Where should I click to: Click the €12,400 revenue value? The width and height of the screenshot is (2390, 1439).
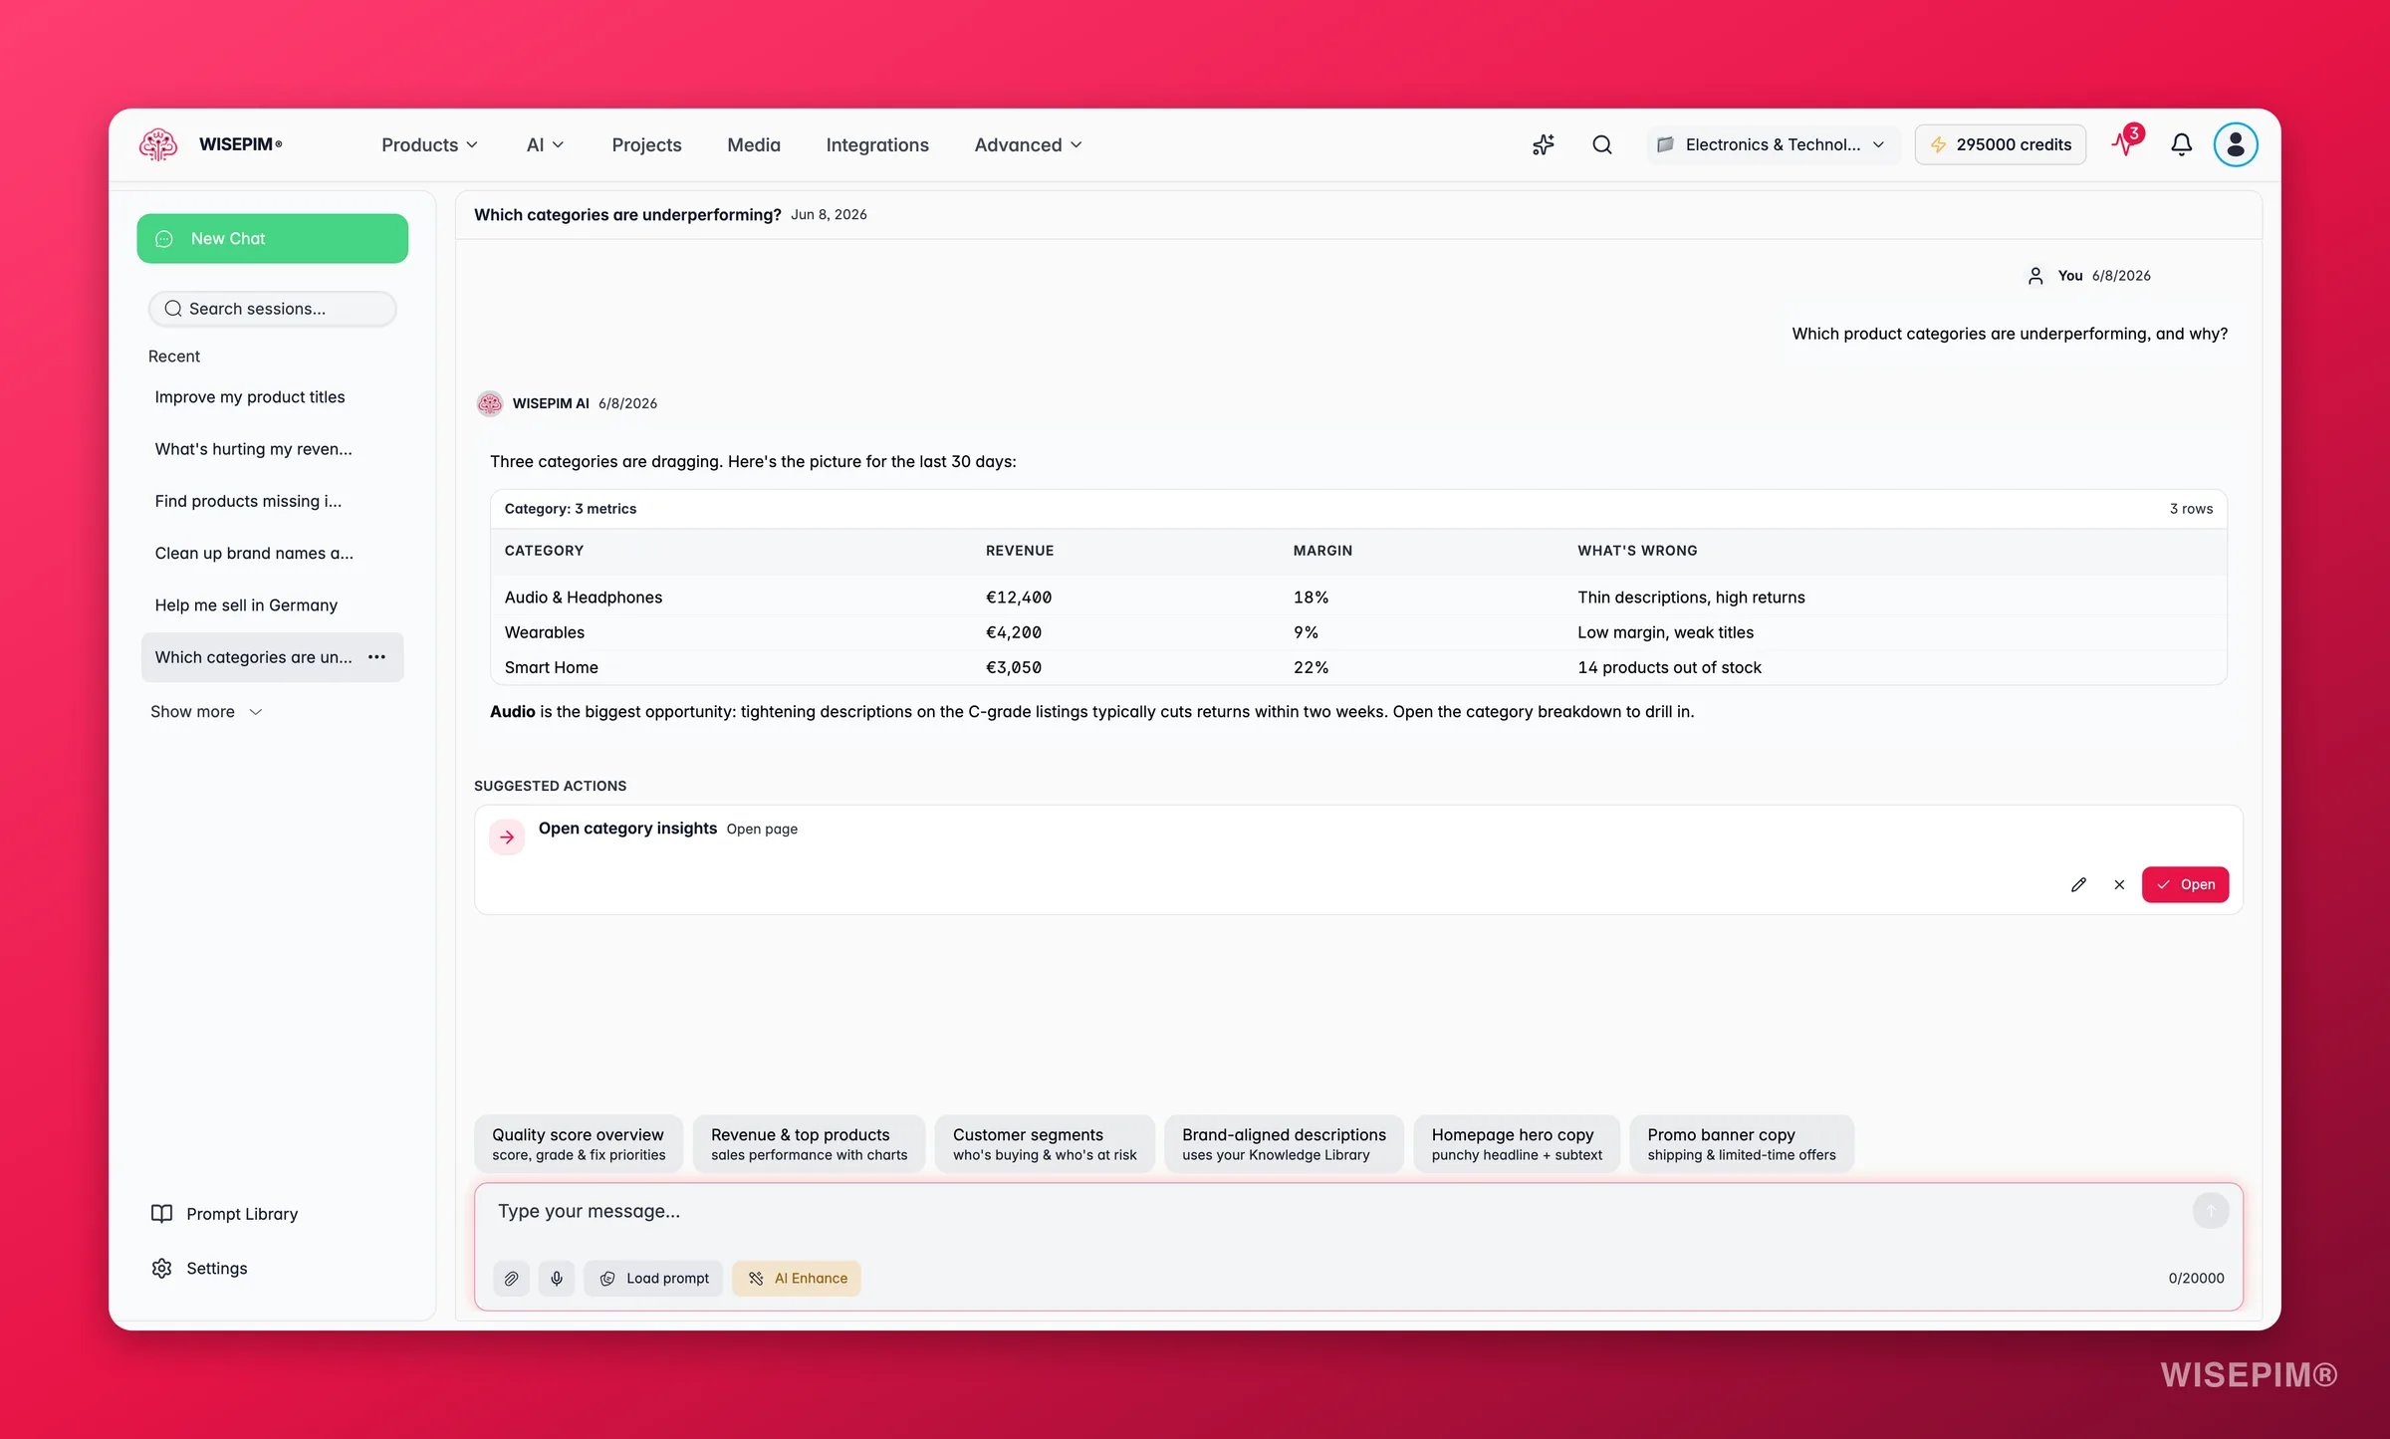[x=1018, y=598]
